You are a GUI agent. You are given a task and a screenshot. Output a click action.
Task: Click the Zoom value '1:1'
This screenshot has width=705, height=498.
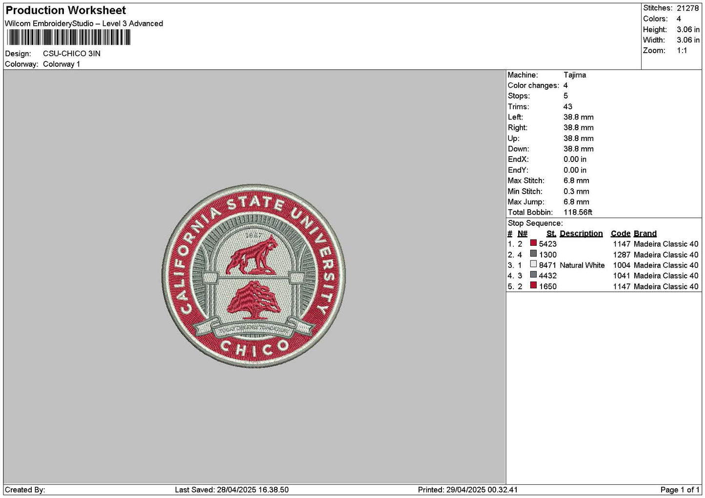click(x=682, y=51)
